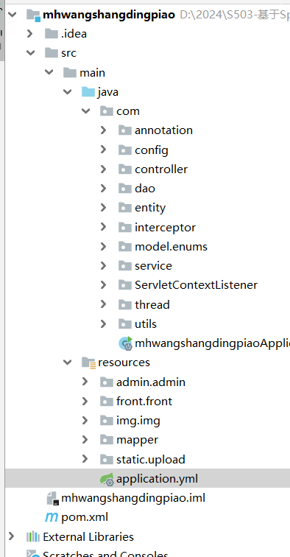Click the application.yml Spring config icon
The image size is (290, 557).
pyautogui.click(x=107, y=479)
